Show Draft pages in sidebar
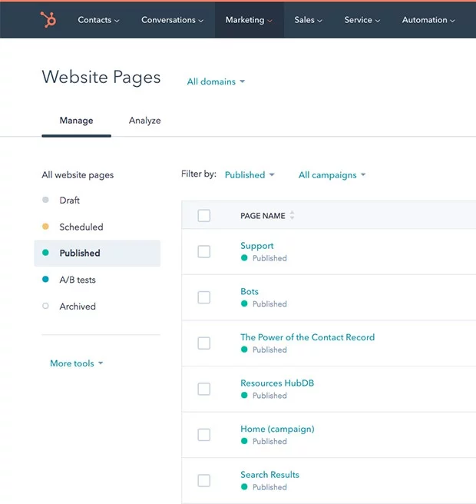Viewport: 476px width, 504px height. (69, 201)
